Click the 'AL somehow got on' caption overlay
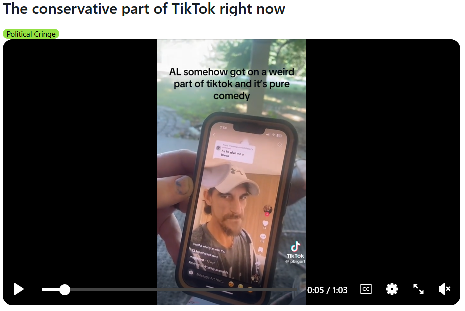Image resolution: width=465 pixels, height=311 pixels. pos(232,84)
